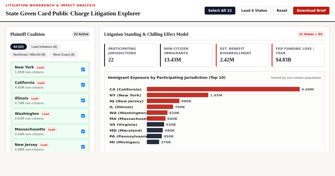Click the California Lead badge
The height and width of the screenshot is (176, 335).
click(x=41, y=83)
